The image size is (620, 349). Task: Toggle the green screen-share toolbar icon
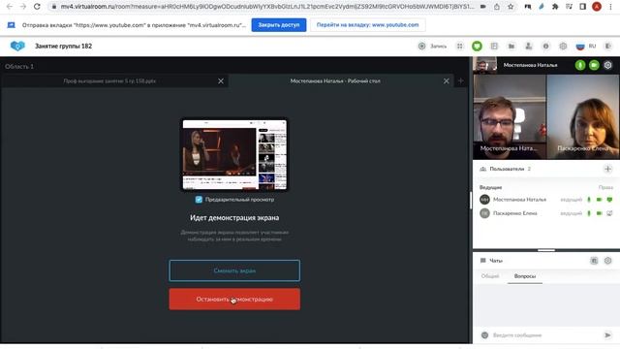pyautogui.click(x=477, y=47)
